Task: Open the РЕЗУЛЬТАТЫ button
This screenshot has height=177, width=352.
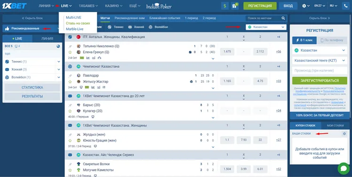Action: (x=32, y=96)
